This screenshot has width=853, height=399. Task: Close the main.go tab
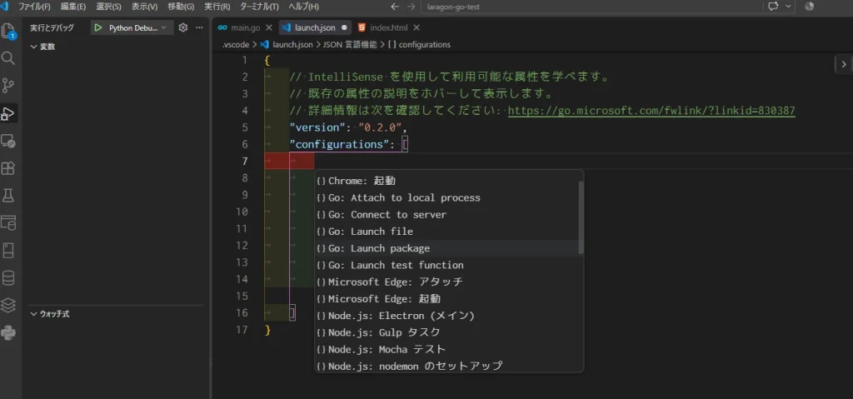coord(269,27)
